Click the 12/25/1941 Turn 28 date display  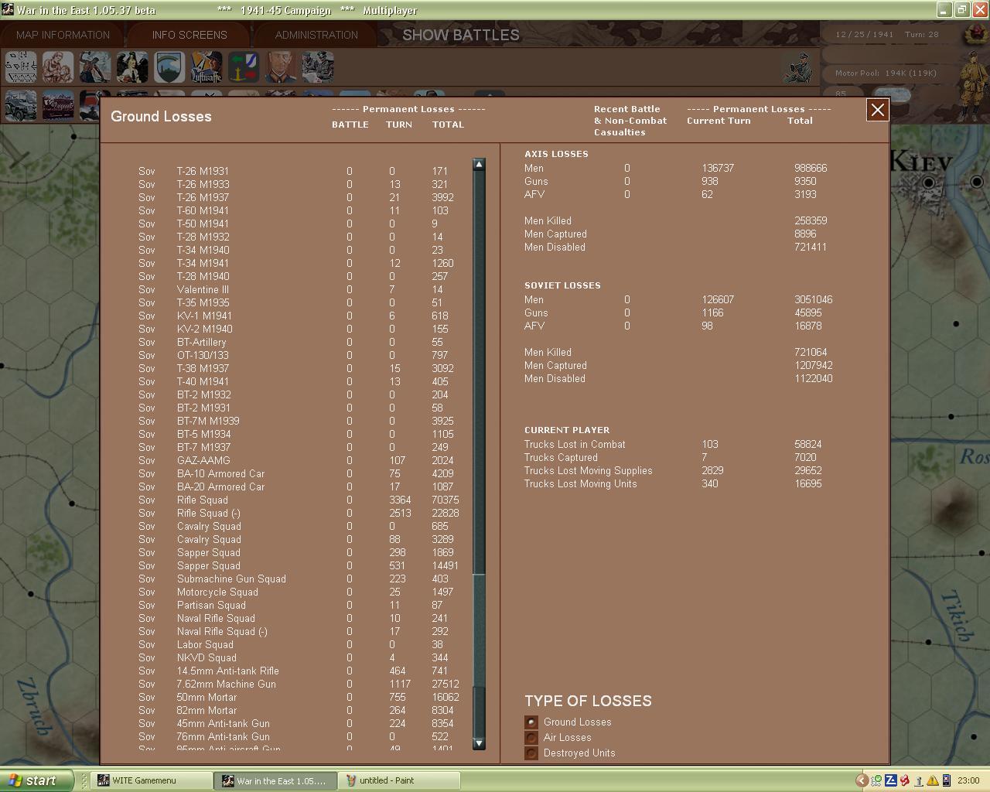[x=886, y=35]
